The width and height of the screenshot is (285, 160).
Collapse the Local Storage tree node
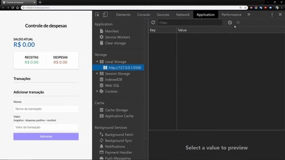click(x=97, y=62)
